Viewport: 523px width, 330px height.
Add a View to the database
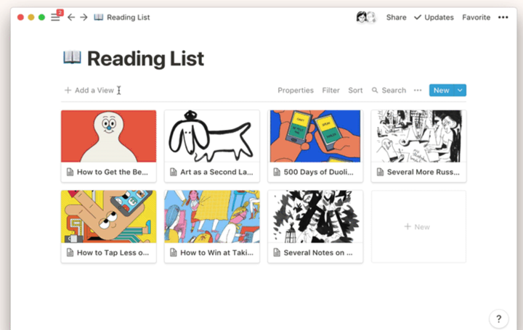click(x=89, y=91)
